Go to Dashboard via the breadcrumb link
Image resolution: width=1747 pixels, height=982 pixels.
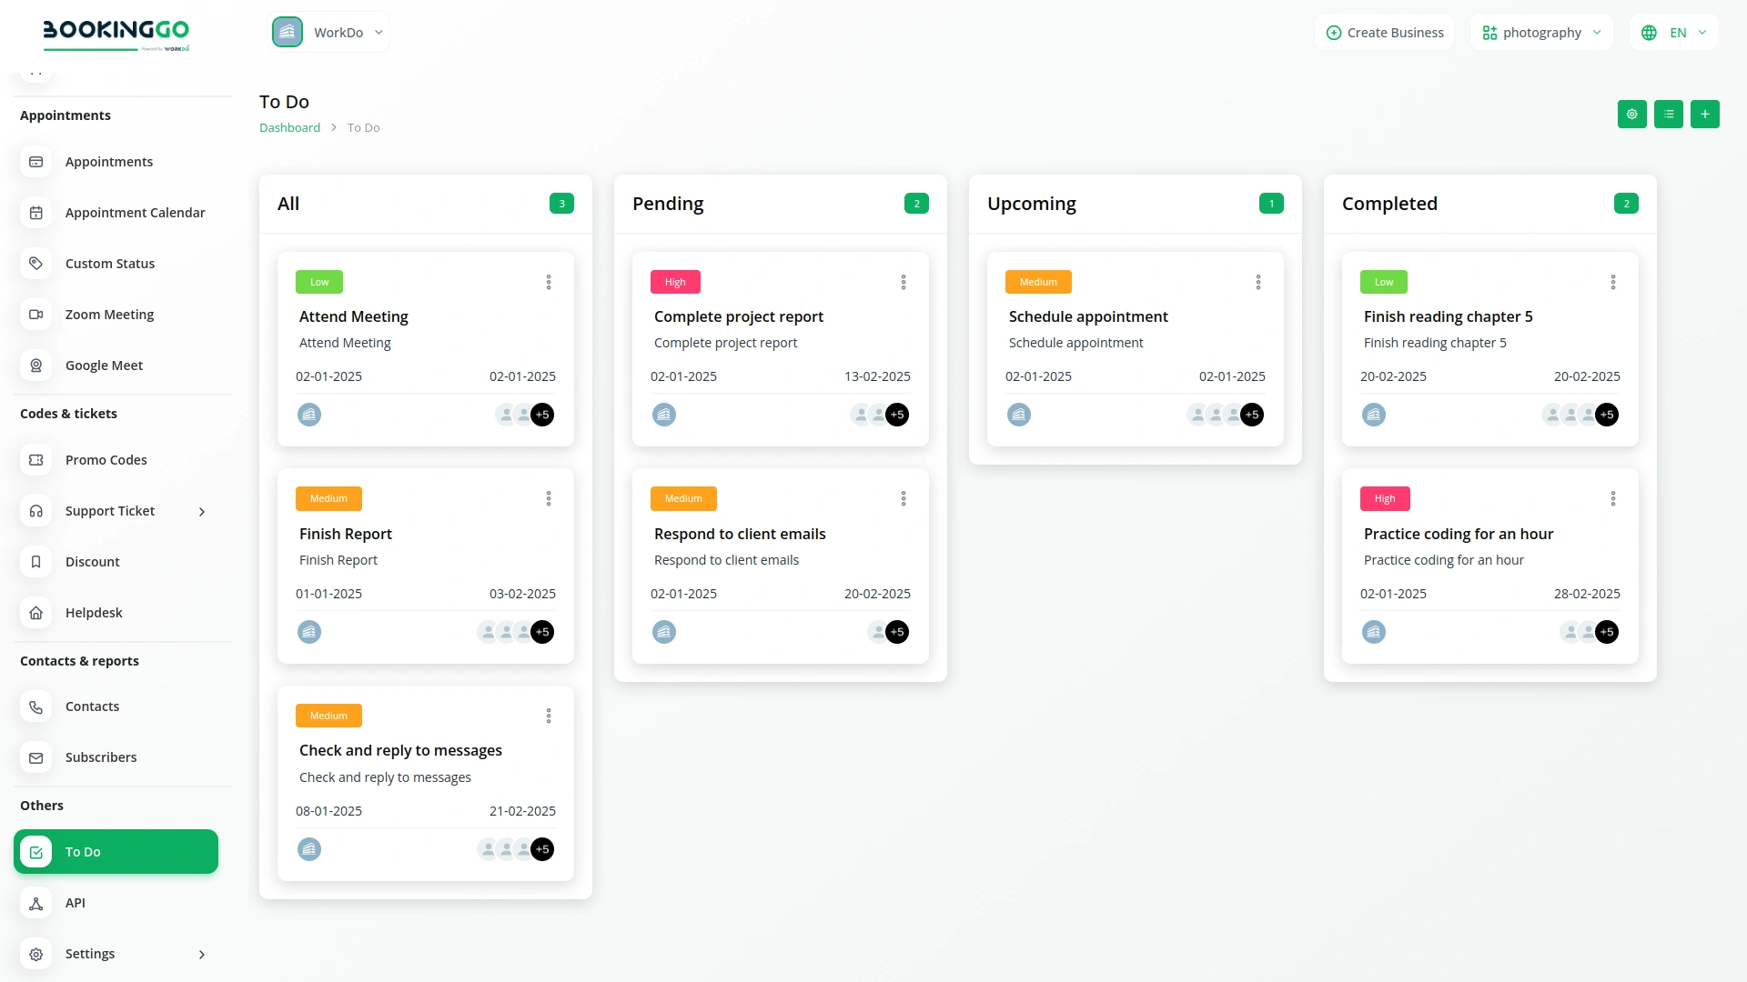289,127
